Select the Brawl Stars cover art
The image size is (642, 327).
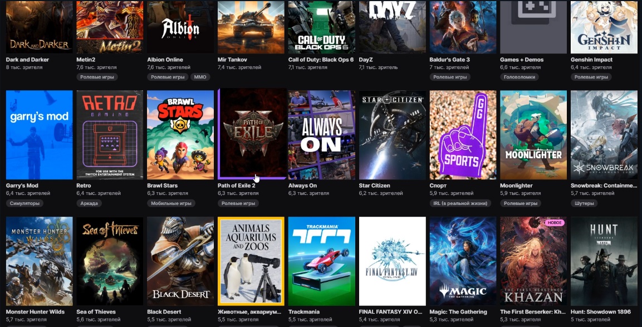(180, 135)
